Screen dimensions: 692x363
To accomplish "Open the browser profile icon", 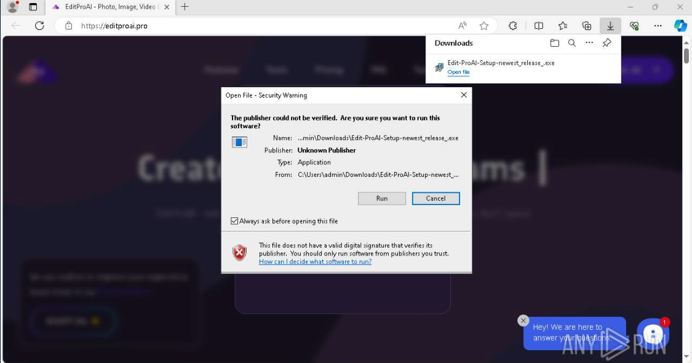I will 14,7.
